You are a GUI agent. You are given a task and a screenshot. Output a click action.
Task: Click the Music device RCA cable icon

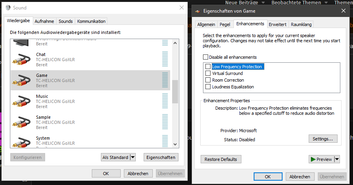[21, 101]
